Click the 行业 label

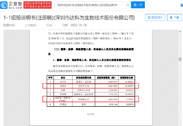[x=50, y=25]
